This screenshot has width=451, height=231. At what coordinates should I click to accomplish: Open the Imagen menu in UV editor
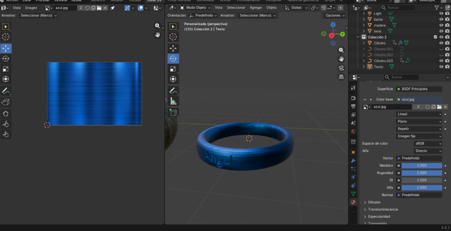(x=31, y=8)
